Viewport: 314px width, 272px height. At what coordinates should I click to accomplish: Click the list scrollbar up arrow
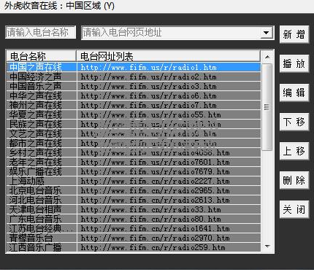[x=267, y=57]
